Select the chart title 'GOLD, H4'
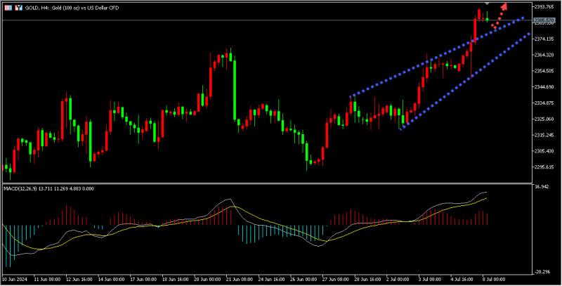 [x=37, y=8]
